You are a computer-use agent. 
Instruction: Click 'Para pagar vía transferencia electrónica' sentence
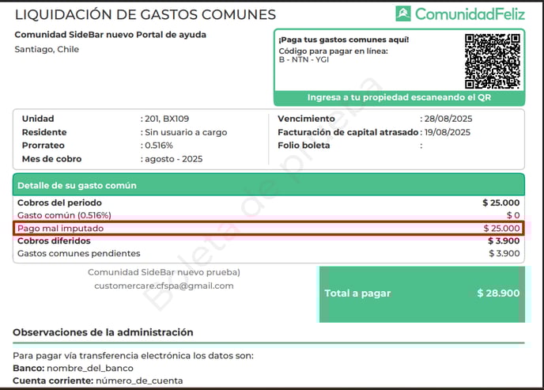[133, 356]
